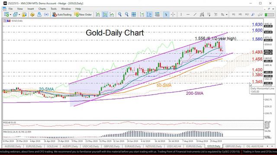277x155 pixels.
Task: Select the crosshair tool
Action: tap(173, 15)
